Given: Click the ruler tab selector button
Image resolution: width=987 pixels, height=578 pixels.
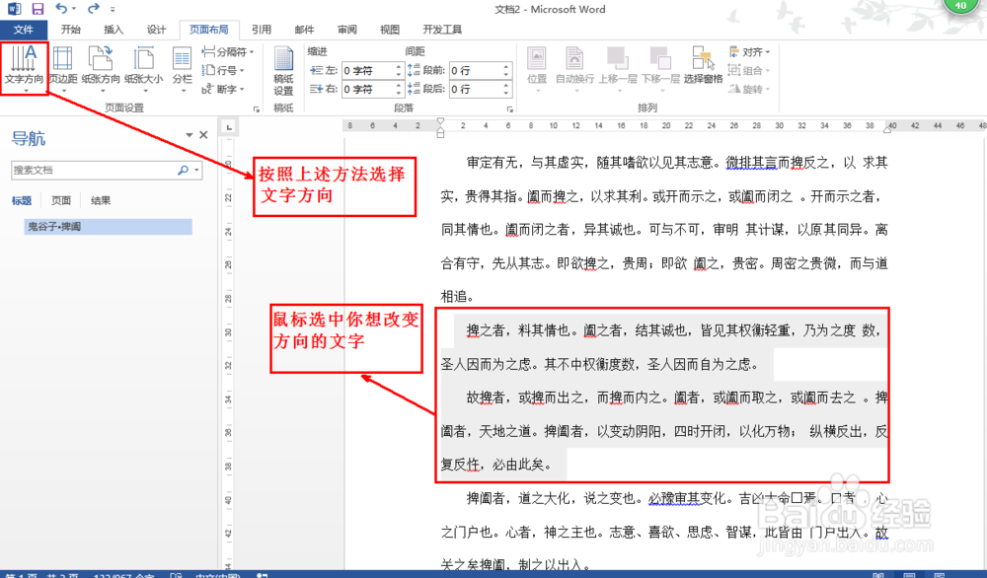Looking at the screenshot, I should pos(229,127).
